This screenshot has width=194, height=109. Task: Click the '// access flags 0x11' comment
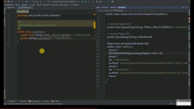(119, 24)
